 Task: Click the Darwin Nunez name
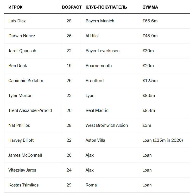pos(22,36)
